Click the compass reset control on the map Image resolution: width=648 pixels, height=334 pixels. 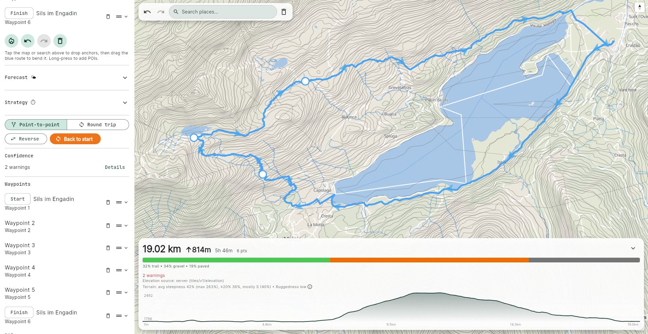(x=640, y=7)
